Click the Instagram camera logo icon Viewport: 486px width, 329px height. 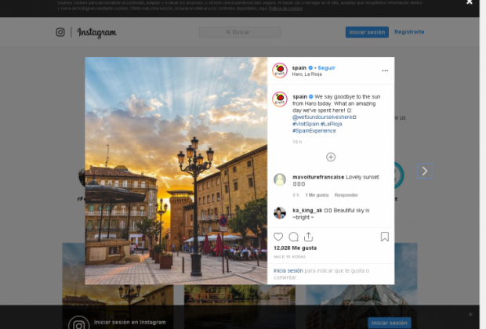click(x=60, y=32)
